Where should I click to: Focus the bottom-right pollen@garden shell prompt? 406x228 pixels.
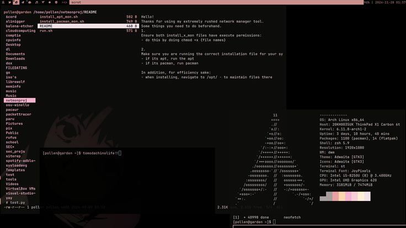(x=254, y=222)
